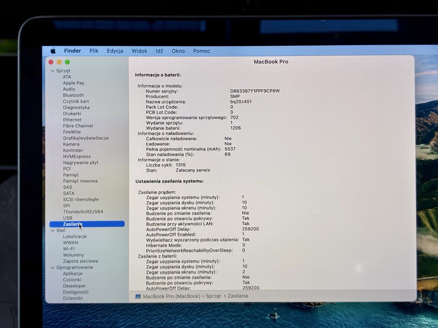Click the device name bq20z451

pos(241,101)
